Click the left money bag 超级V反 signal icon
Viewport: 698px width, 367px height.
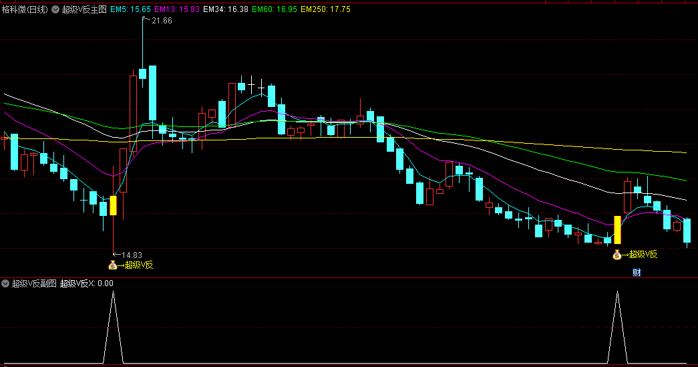(113, 265)
